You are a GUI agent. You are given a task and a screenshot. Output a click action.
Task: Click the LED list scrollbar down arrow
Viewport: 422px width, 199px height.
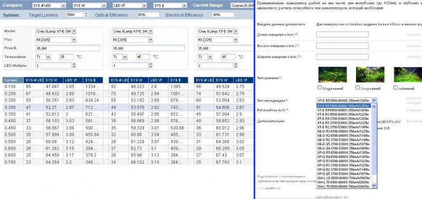[374, 185]
